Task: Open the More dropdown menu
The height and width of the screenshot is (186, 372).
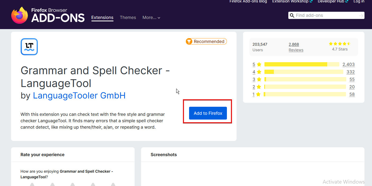Action: (151, 18)
